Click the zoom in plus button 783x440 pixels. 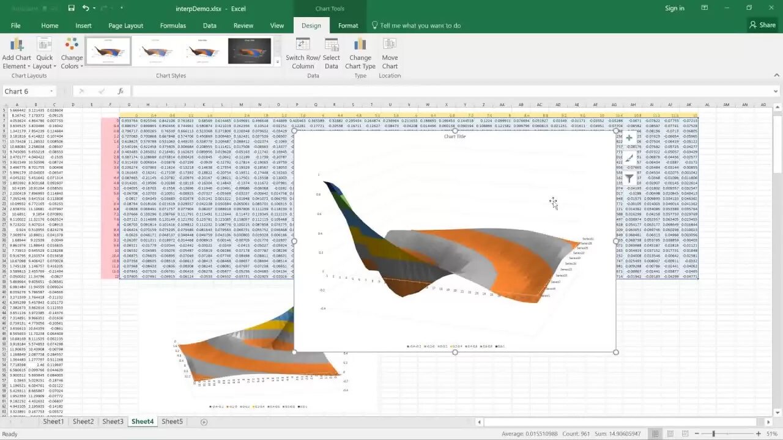tap(757, 434)
